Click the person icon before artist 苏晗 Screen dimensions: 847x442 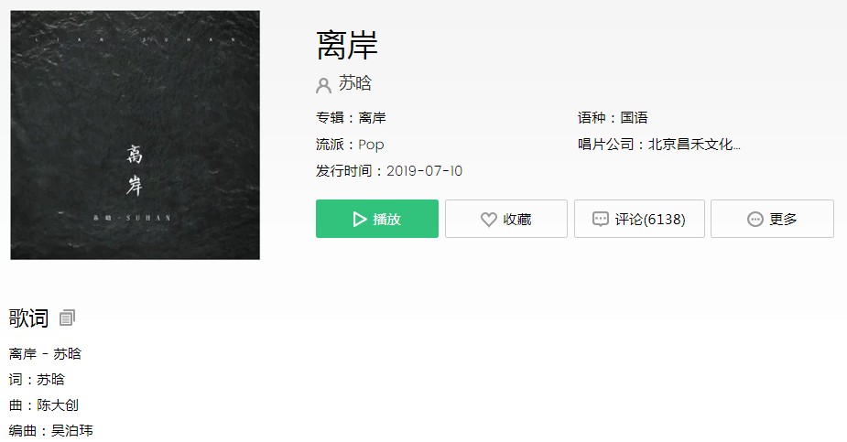[323, 85]
